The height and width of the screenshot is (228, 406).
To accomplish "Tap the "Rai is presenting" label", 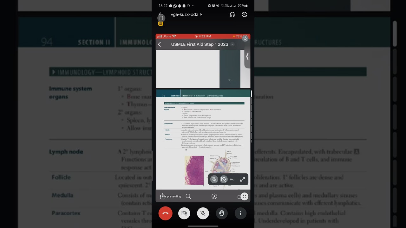I will click(171, 196).
